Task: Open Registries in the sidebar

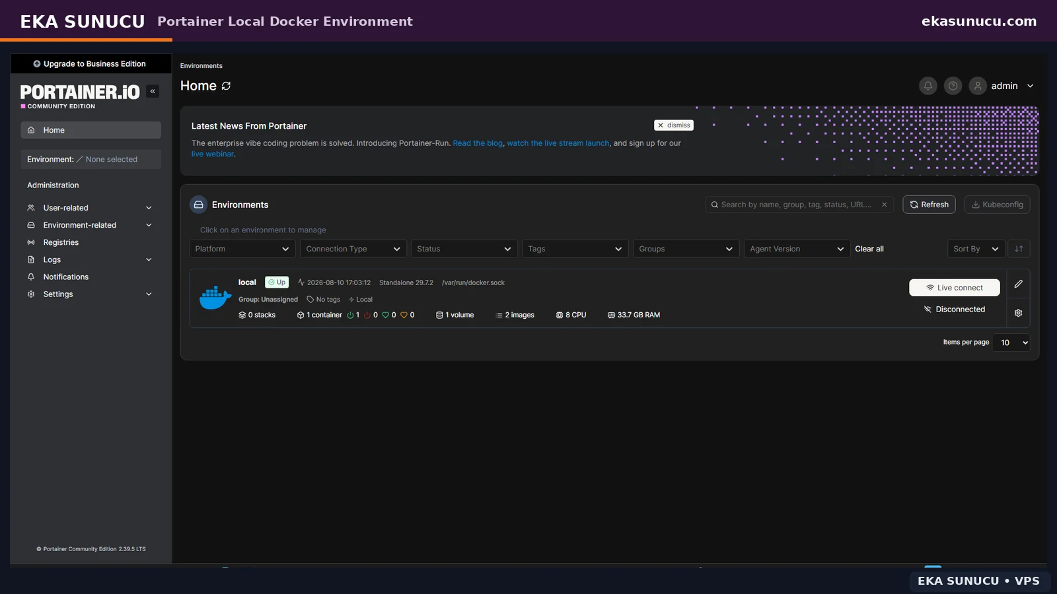Action: click(91, 242)
